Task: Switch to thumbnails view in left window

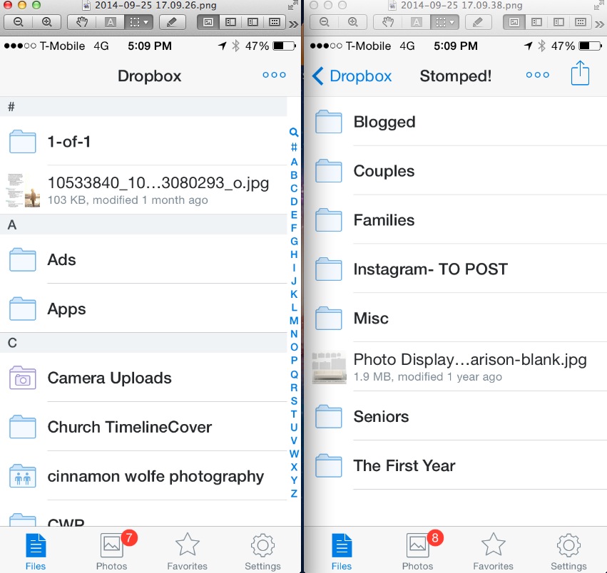Action: [230, 22]
